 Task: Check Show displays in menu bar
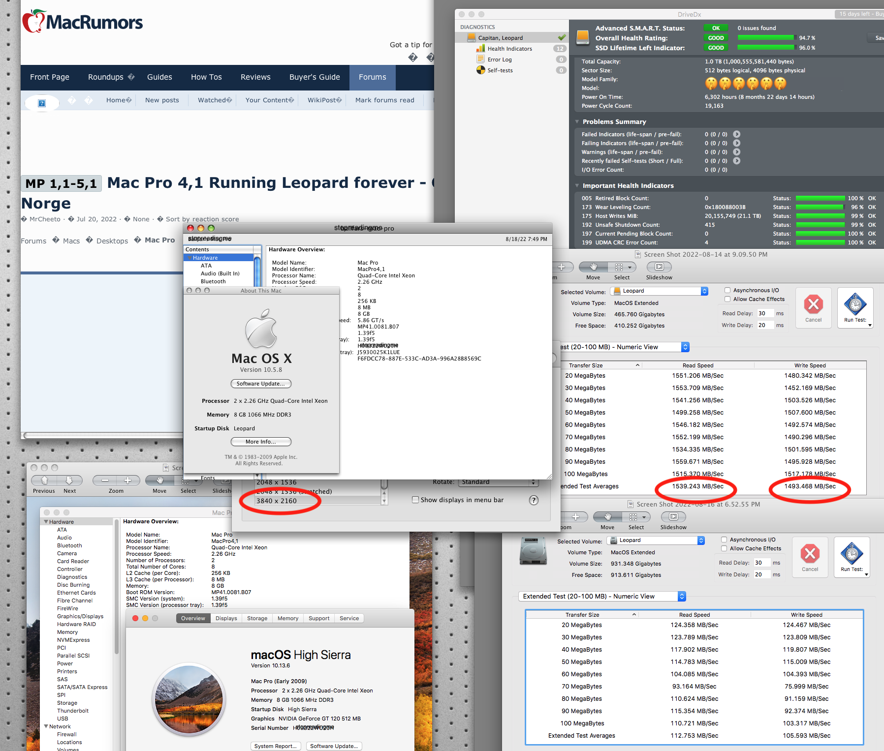[x=415, y=500]
